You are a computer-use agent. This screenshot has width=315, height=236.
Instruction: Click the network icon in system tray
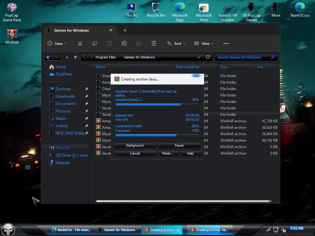pyautogui.click(x=276, y=230)
